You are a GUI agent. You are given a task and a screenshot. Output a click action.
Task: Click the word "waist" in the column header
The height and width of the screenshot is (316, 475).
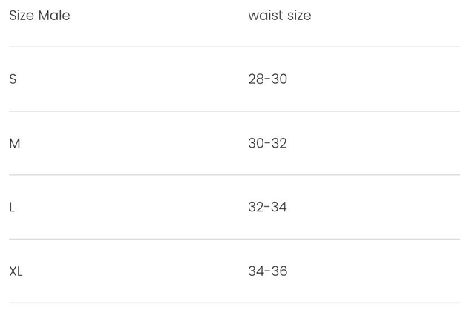pos(264,16)
